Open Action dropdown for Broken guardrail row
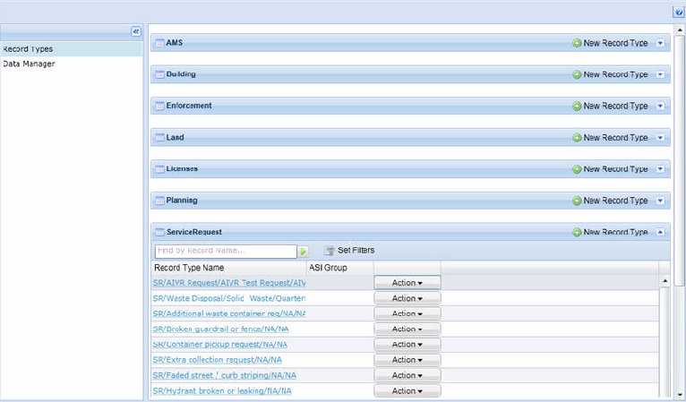This screenshot has width=686, height=402. [407, 329]
